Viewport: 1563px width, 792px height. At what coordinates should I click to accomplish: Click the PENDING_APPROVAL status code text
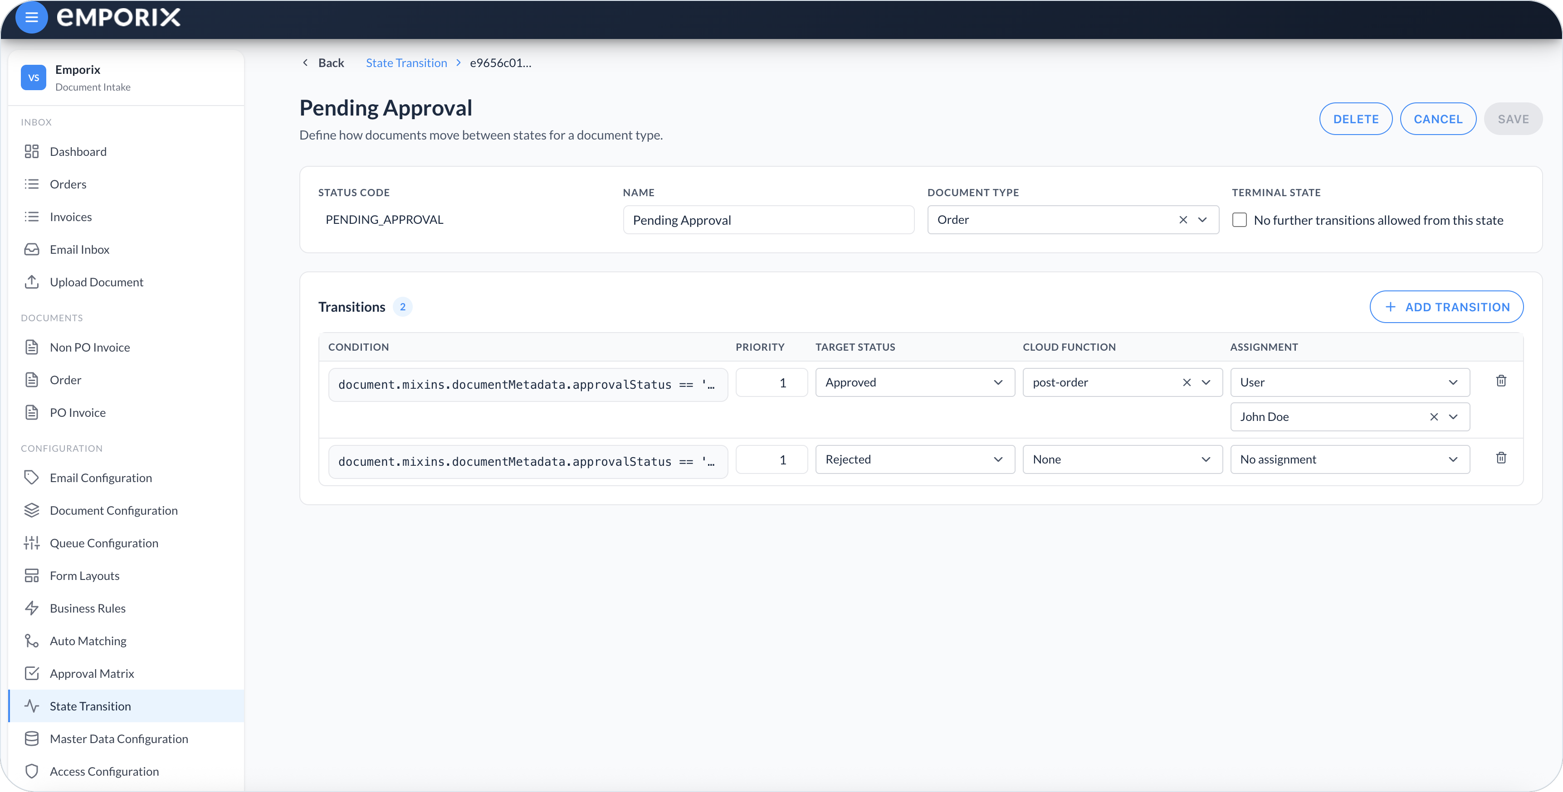[384, 220]
